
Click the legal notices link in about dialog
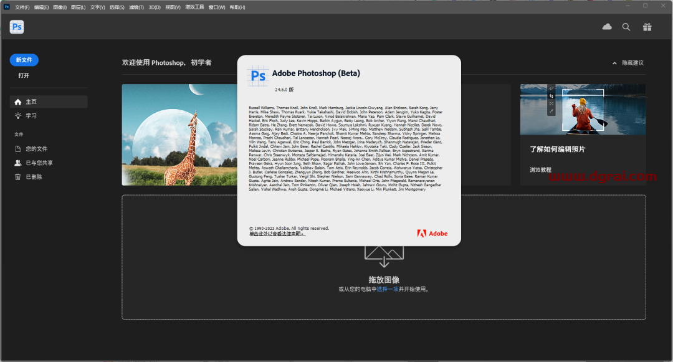tap(277, 234)
